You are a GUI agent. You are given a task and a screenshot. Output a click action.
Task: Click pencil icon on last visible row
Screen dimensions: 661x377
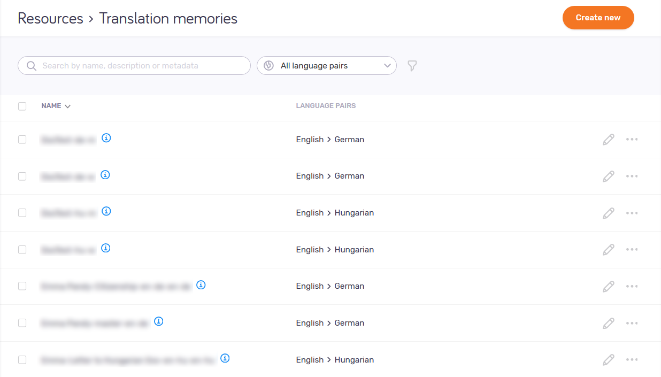coord(608,360)
